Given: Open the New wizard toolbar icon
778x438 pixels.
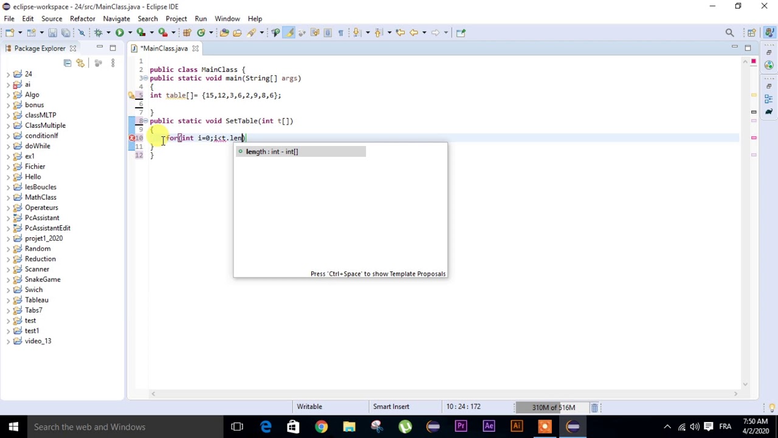Looking at the screenshot, I should pos(10,33).
